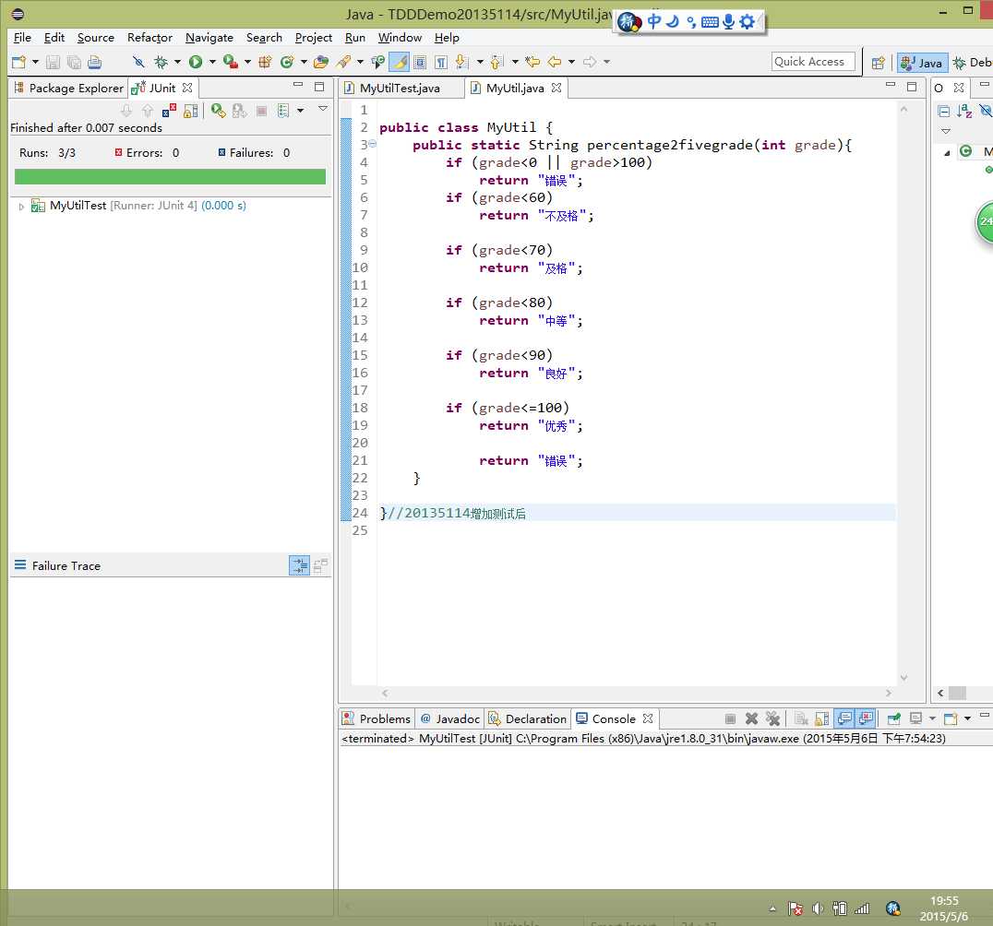Click the Test Run History icon
This screenshot has height=926, width=993.
(x=283, y=112)
